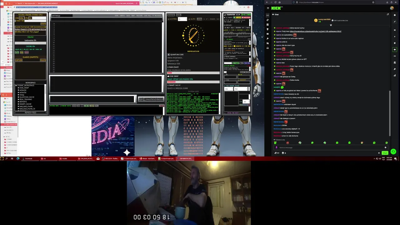Open the emoji picker in message field

[385, 147]
